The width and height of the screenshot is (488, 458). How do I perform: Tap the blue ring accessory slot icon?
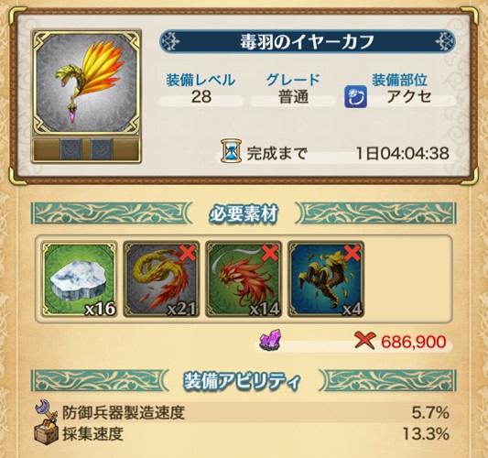[x=355, y=96]
